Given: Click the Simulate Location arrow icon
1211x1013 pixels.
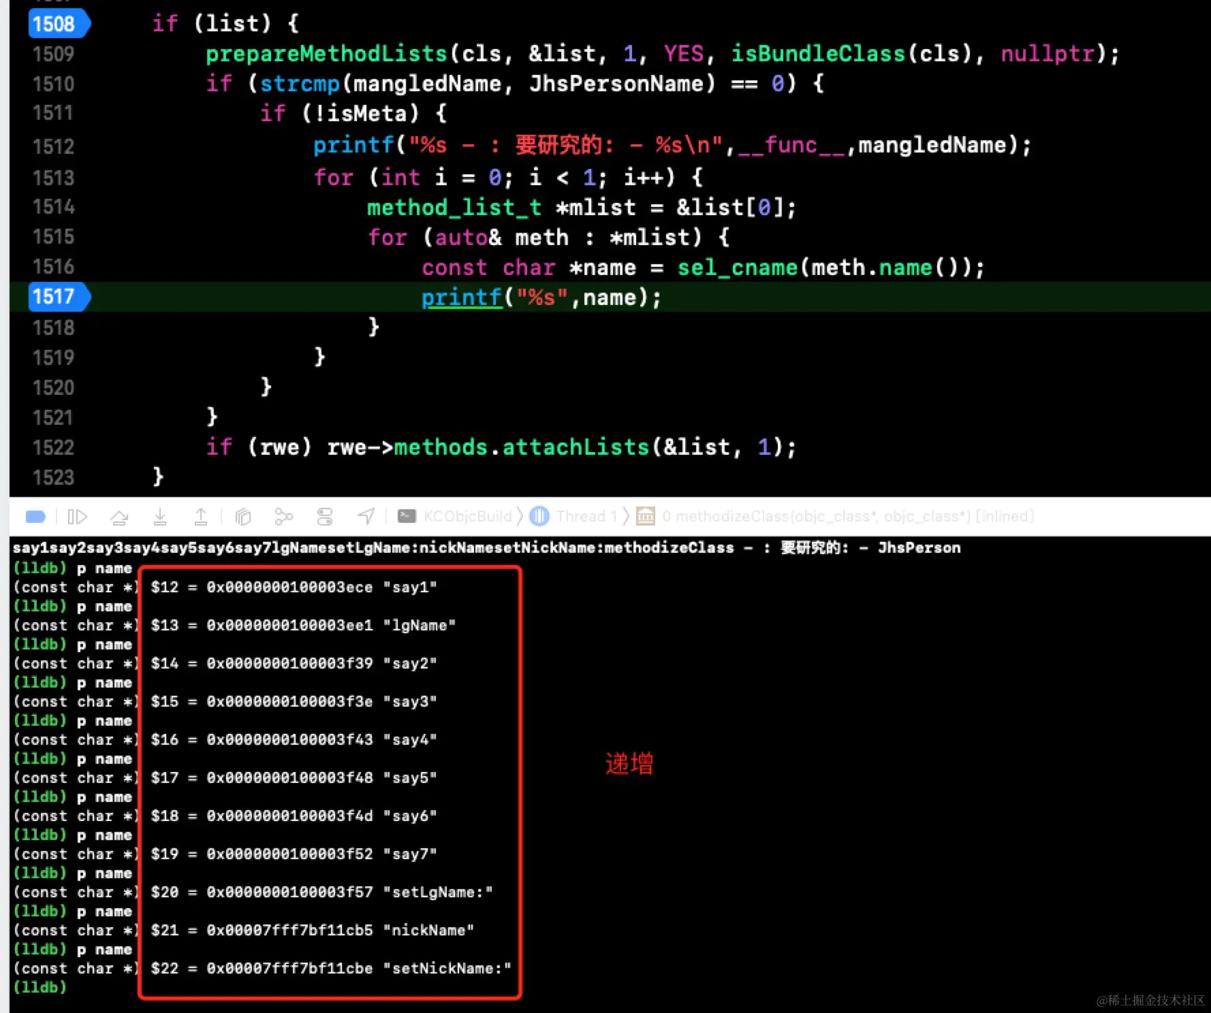Looking at the screenshot, I should [x=366, y=517].
